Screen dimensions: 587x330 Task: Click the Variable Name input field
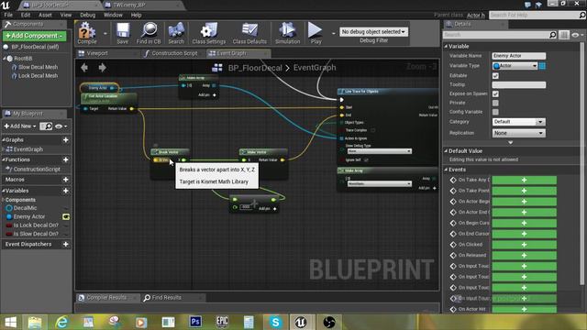pos(518,56)
